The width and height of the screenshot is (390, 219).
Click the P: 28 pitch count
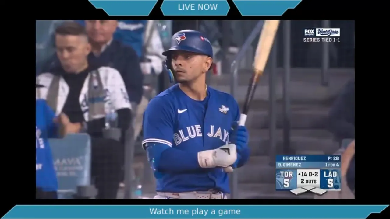333,158
